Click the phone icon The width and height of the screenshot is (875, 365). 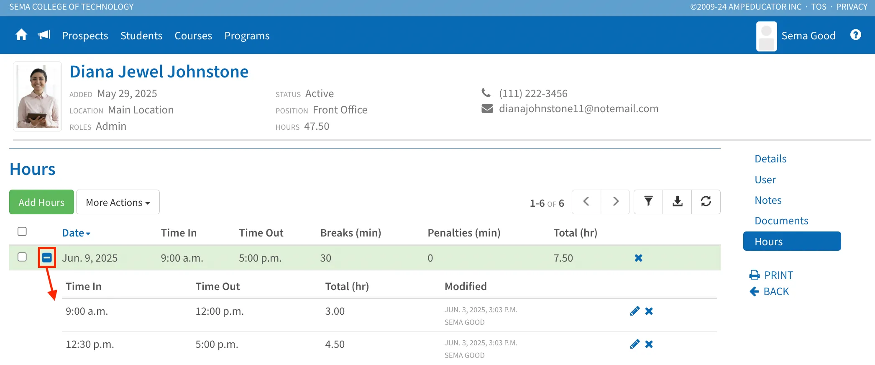pyautogui.click(x=486, y=93)
